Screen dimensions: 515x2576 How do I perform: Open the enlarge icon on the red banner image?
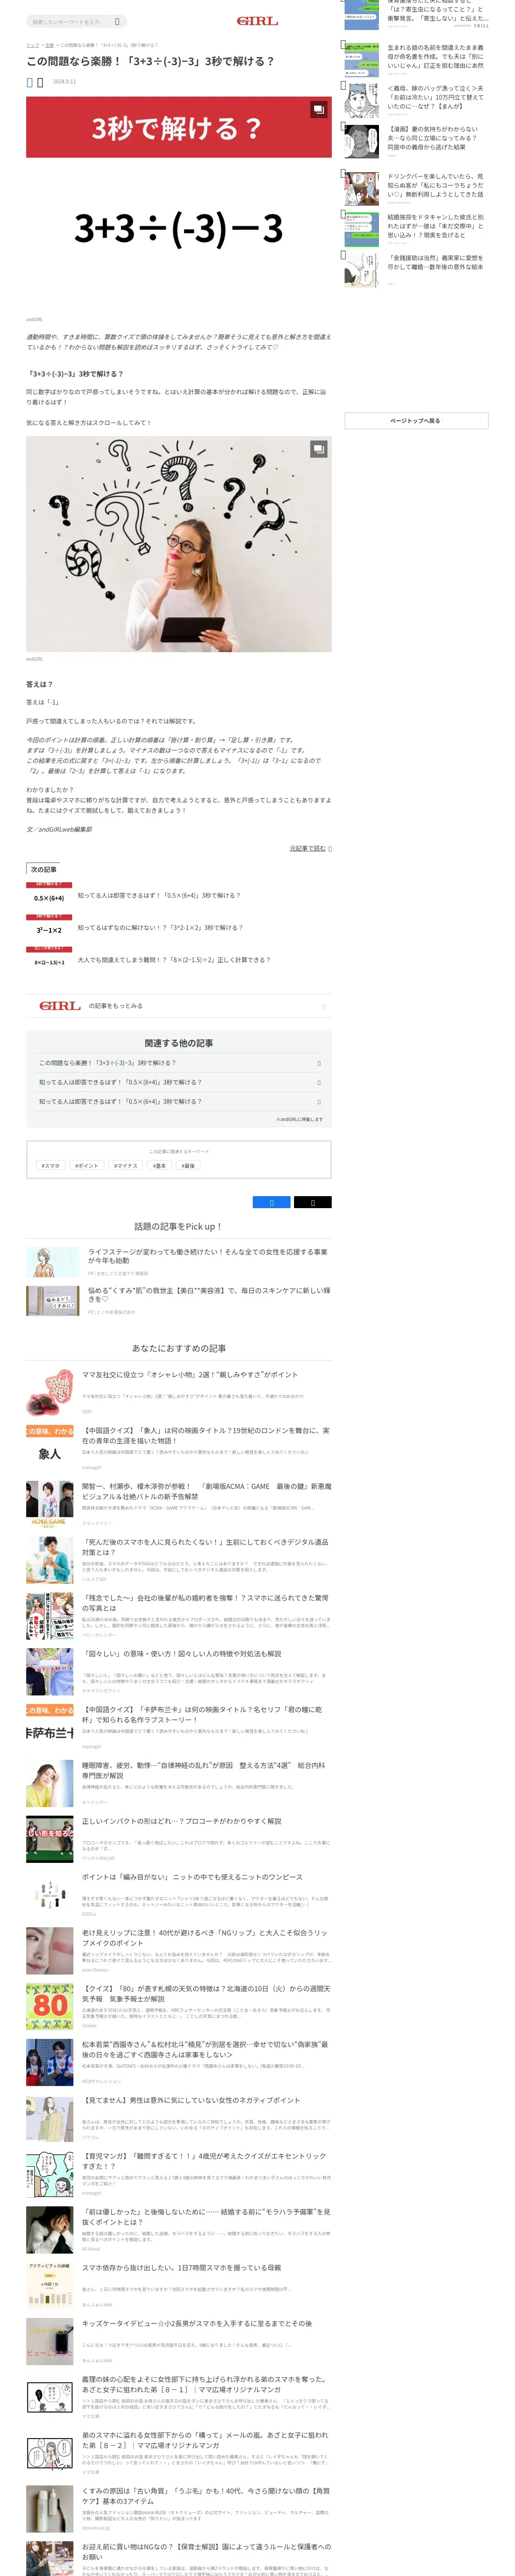point(318,109)
